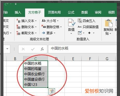Select column C header

pyautogui.click(x=36, y=59)
